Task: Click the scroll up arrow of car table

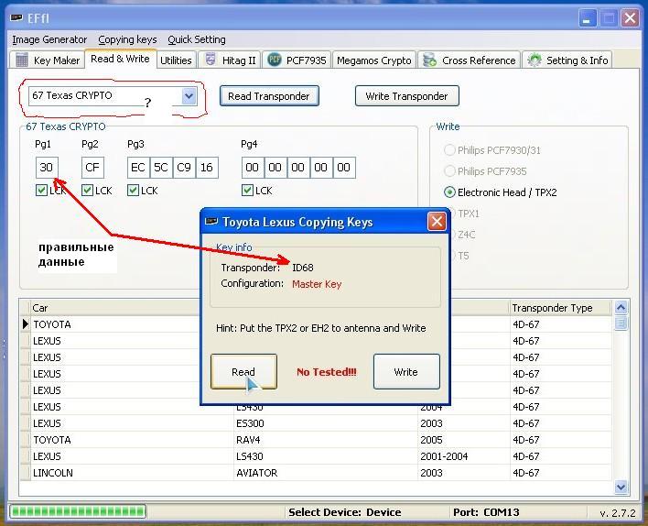Action: pyautogui.click(x=621, y=308)
